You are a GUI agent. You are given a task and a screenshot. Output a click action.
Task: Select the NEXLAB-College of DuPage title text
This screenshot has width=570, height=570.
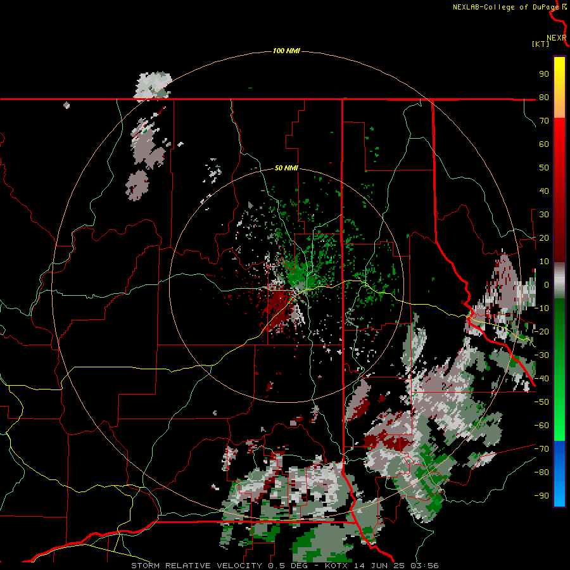505,7
